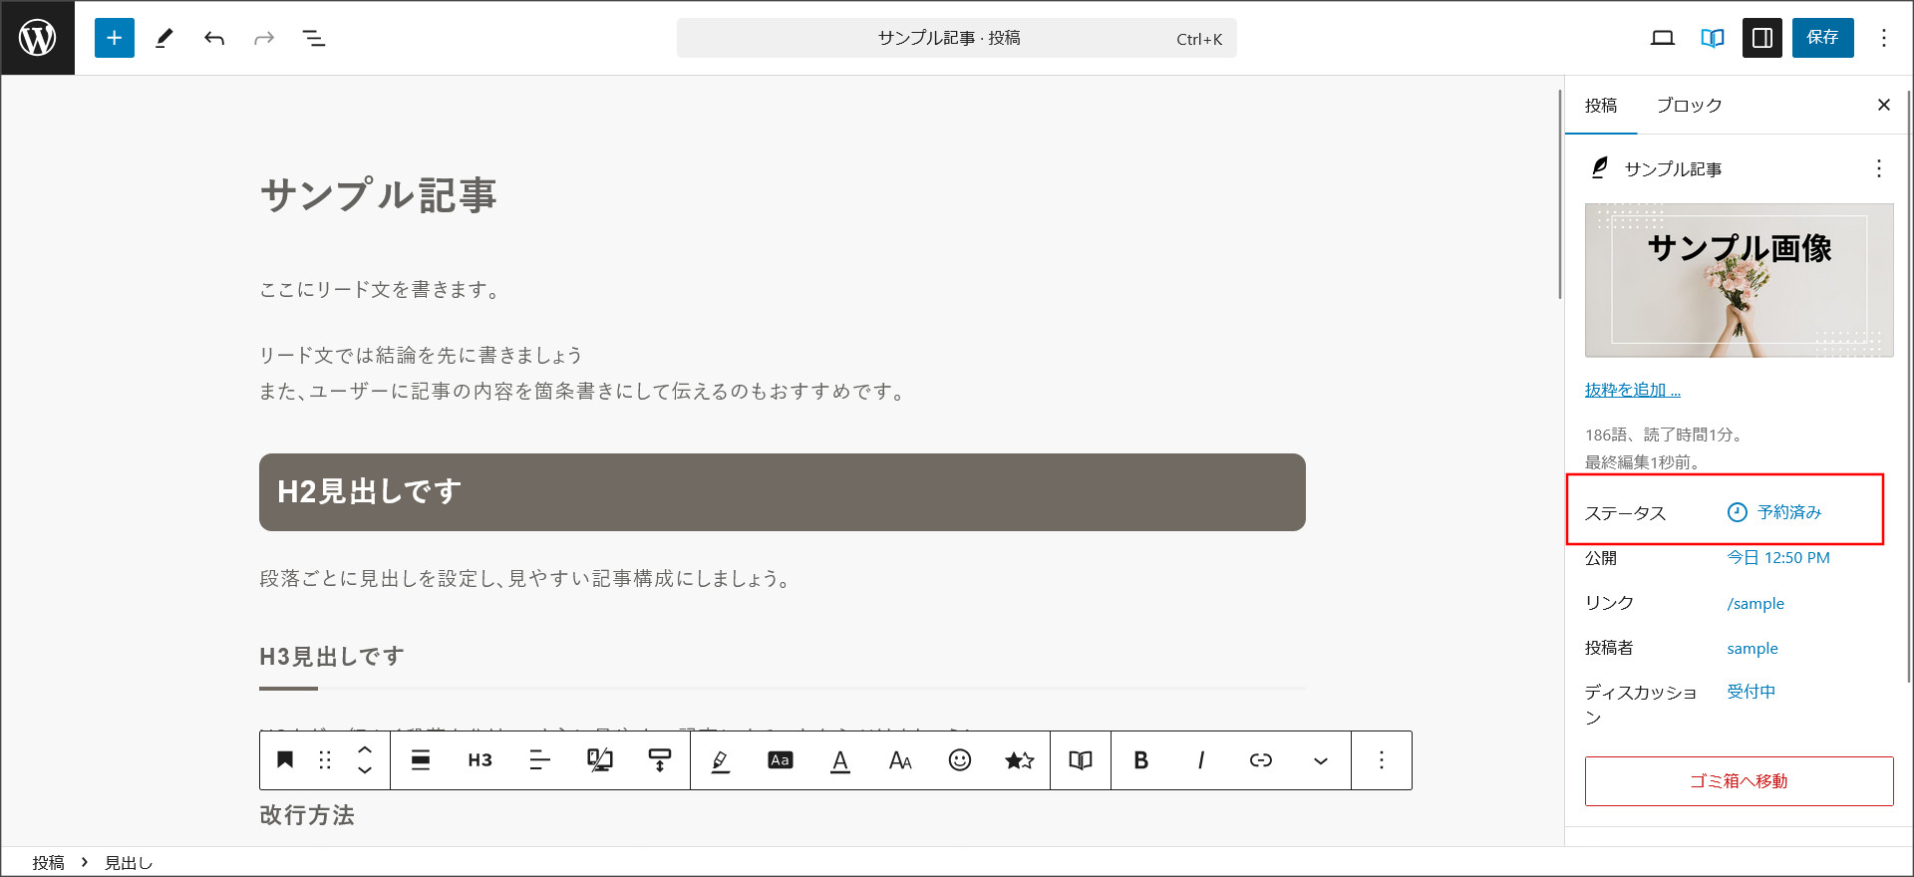Viewport: 1914px width, 877px height.
Task: Click 投稿 in the footer breadcrumb
Action: (48, 863)
